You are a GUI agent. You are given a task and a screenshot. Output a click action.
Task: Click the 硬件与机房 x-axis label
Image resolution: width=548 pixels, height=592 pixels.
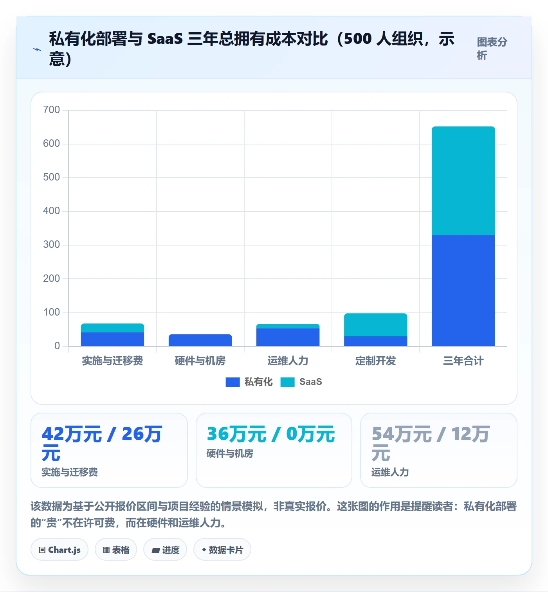200,361
